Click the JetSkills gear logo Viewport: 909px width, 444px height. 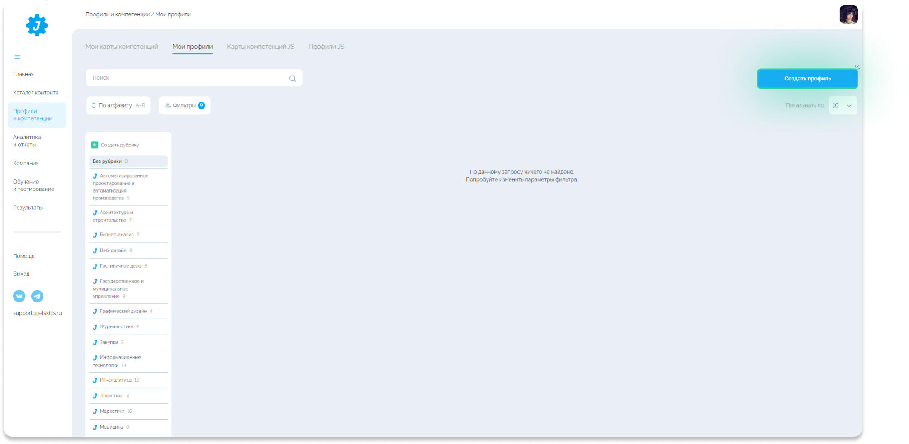point(37,25)
